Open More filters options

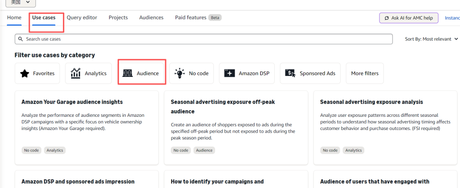coord(365,73)
